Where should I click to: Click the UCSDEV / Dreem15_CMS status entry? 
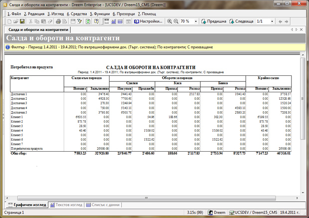253,213
